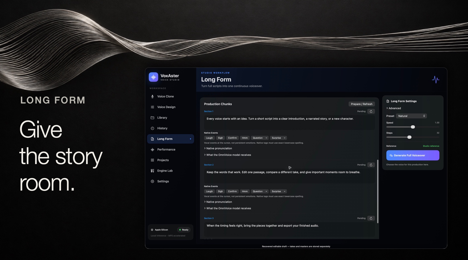The width and height of the screenshot is (468, 260).
Task: Click the gear icon beside Settings
Action: [152, 181]
